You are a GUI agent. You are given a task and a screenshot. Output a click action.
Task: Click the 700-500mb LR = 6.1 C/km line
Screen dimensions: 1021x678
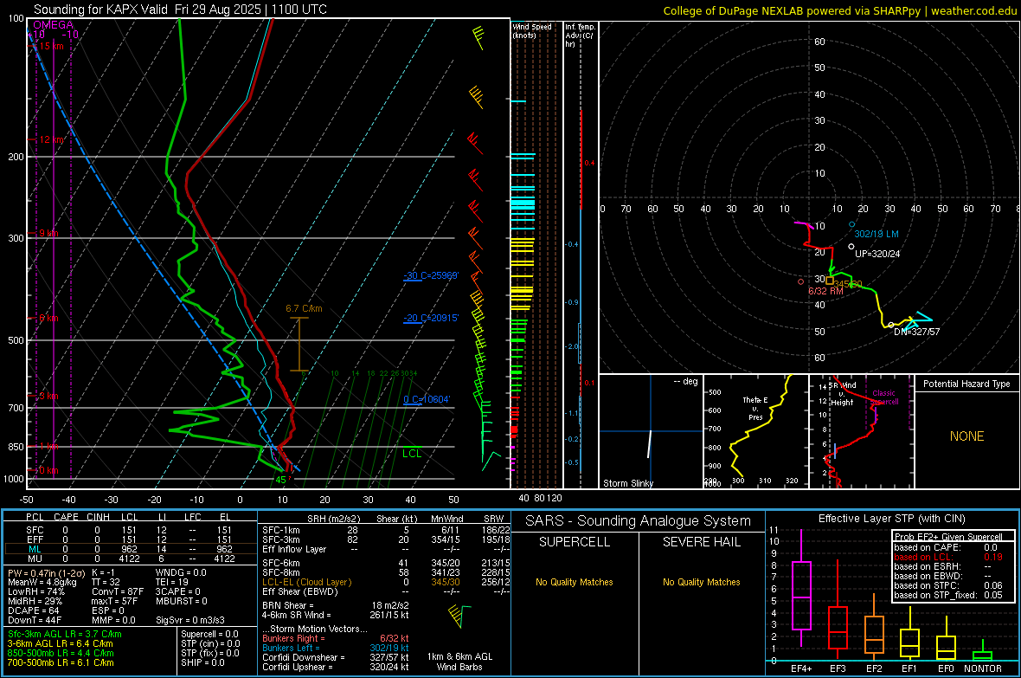[60, 663]
